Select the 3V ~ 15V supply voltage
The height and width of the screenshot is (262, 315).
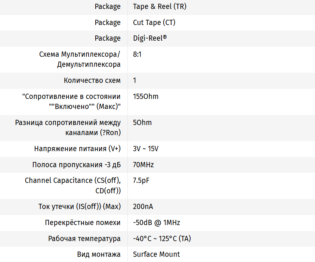tap(146, 149)
